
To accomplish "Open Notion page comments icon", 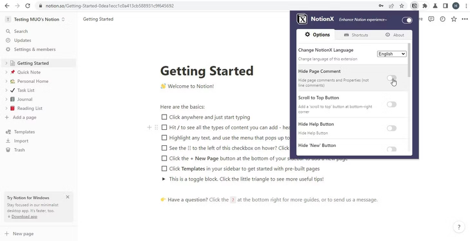I will coord(431,19).
